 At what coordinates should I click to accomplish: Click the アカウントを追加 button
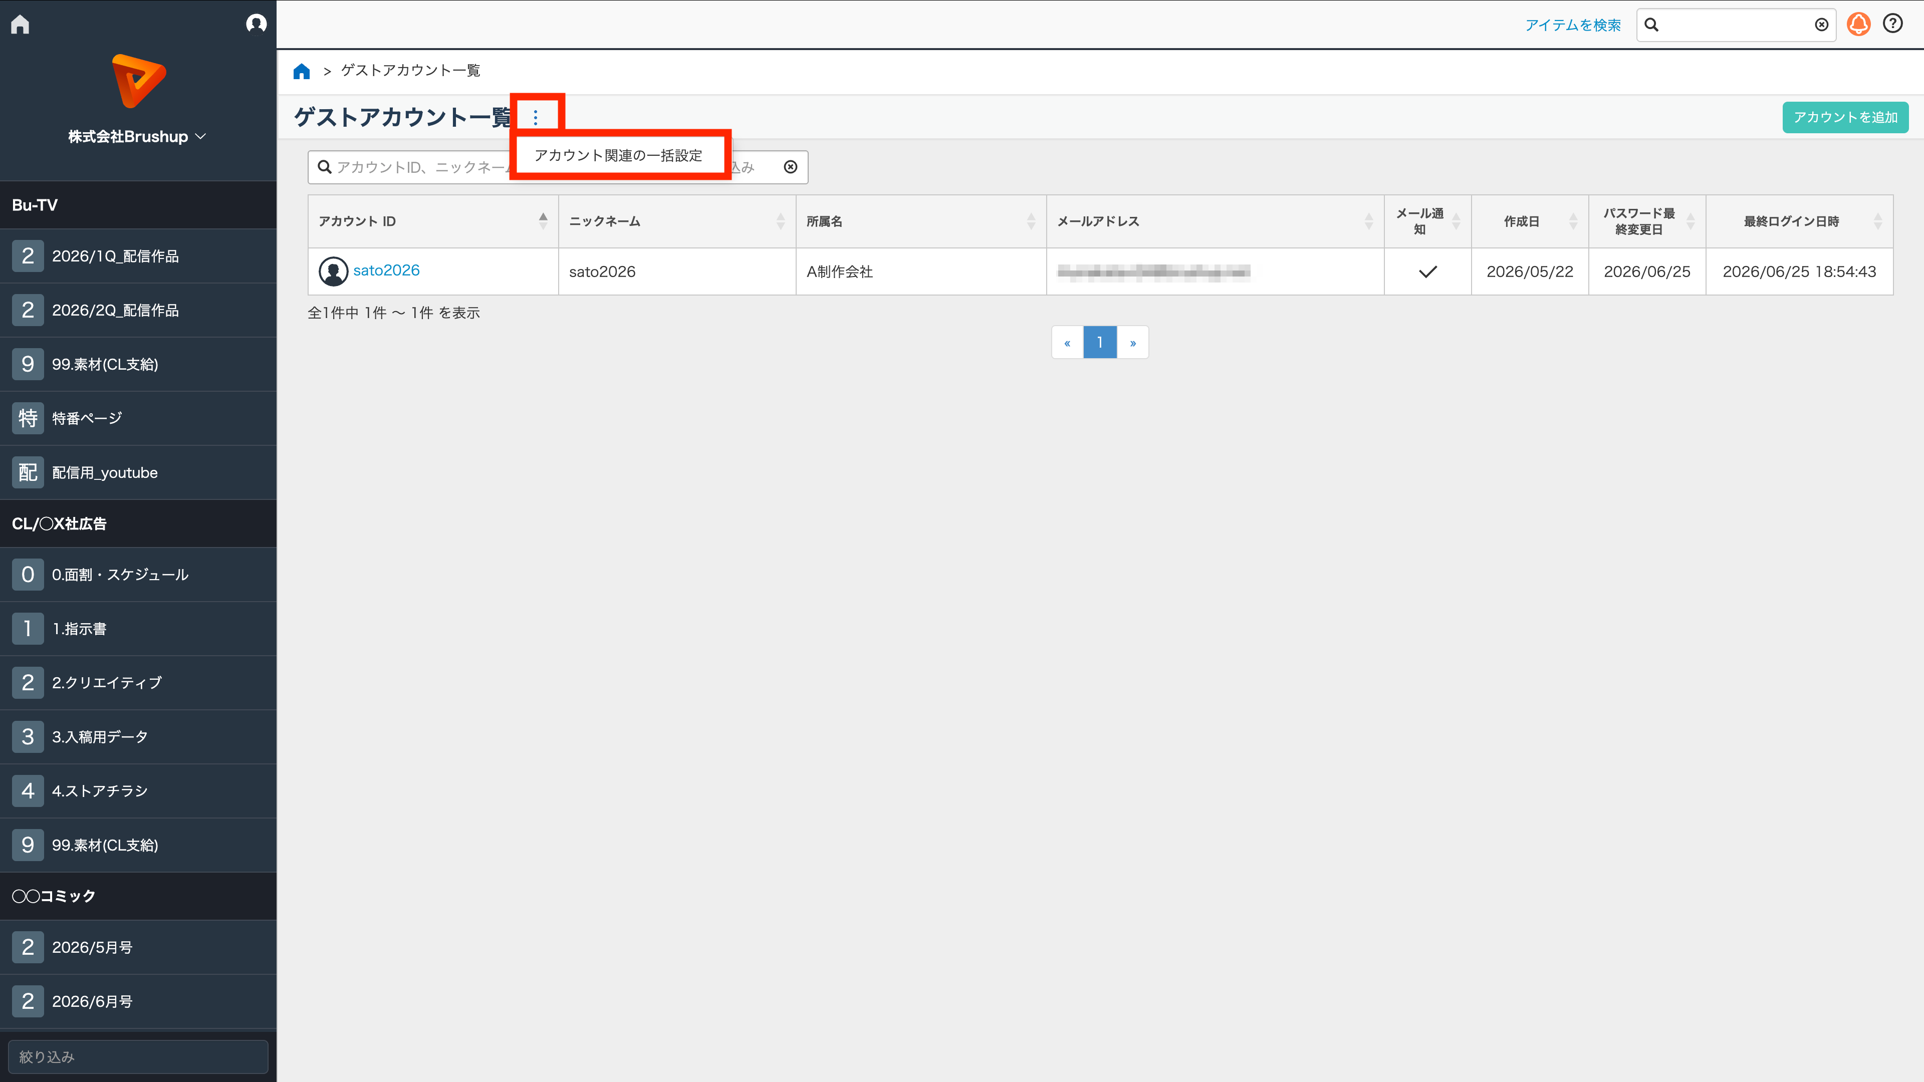[1845, 117]
